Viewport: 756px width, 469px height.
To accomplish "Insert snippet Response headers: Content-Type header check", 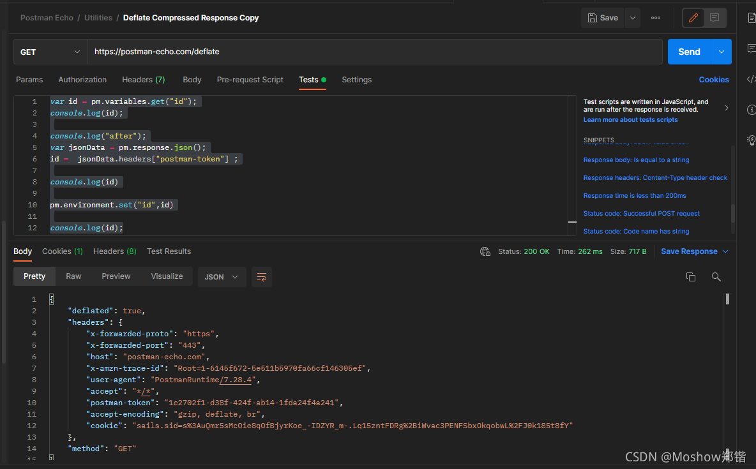I will click(654, 177).
